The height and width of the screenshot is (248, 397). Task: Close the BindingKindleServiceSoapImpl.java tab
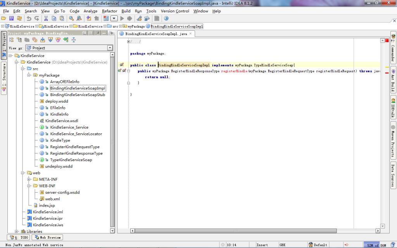click(190, 33)
